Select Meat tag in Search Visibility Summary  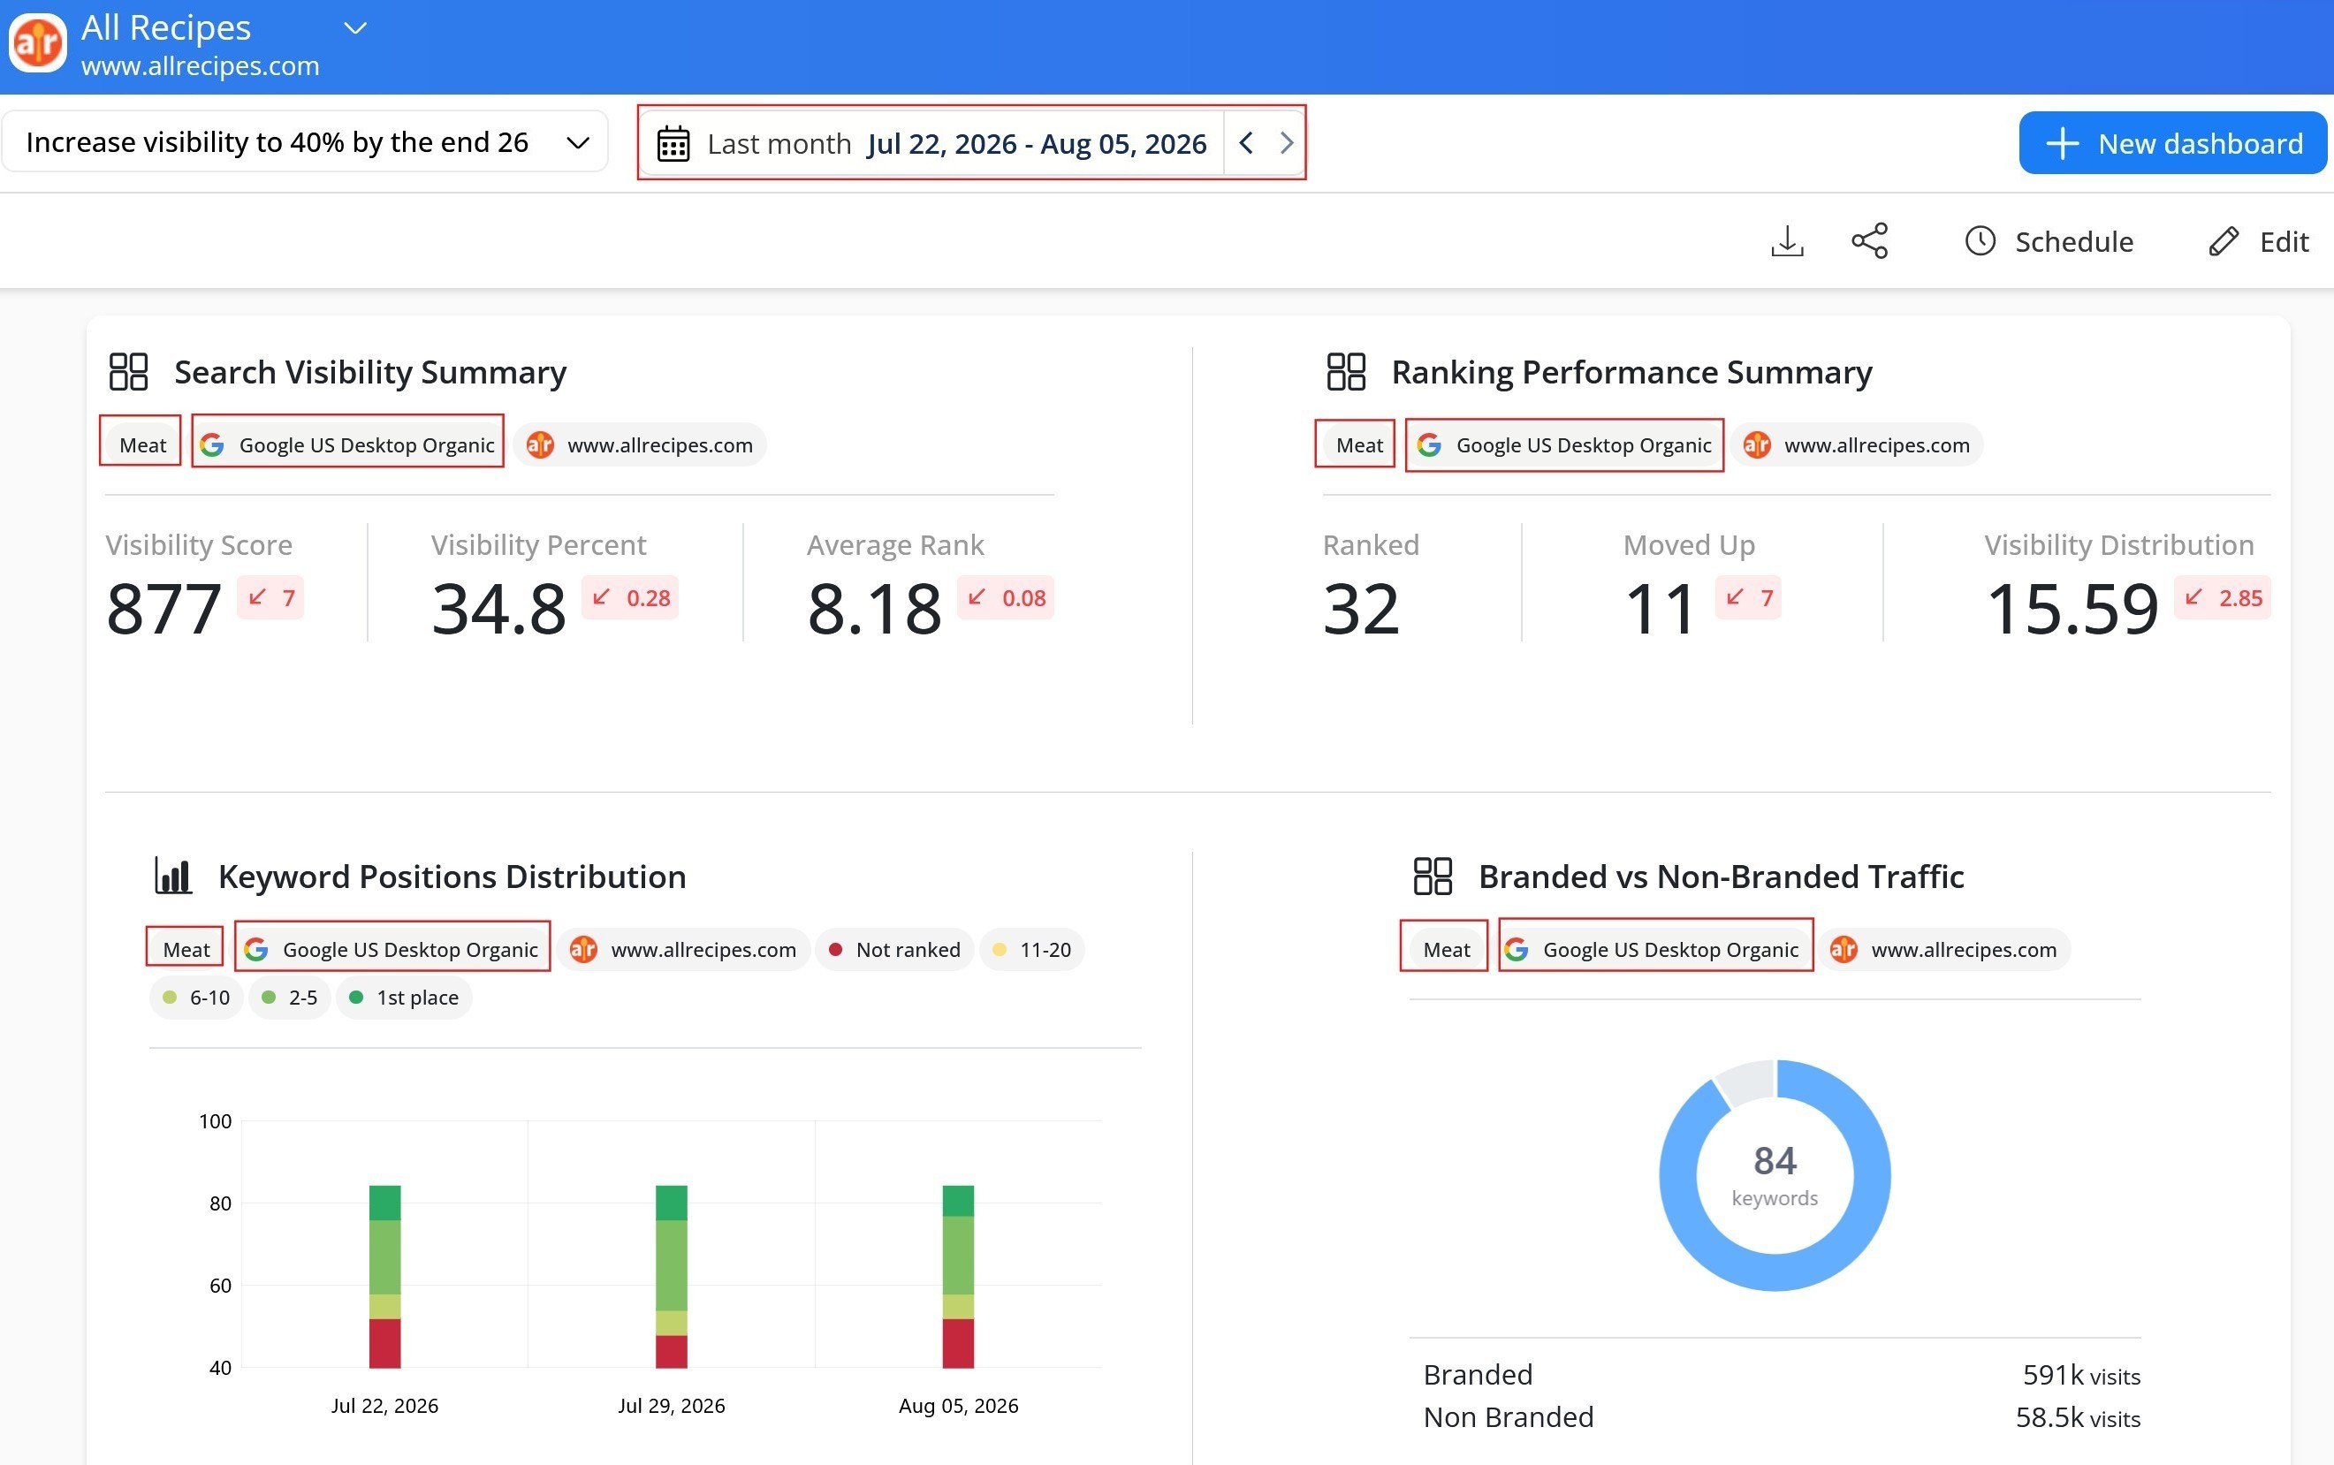pyautogui.click(x=141, y=444)
